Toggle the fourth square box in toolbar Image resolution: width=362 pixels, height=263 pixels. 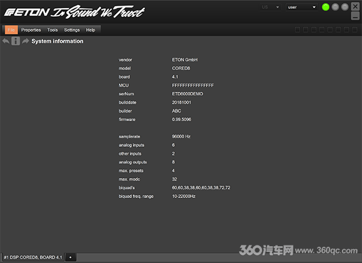click(322, 29)
